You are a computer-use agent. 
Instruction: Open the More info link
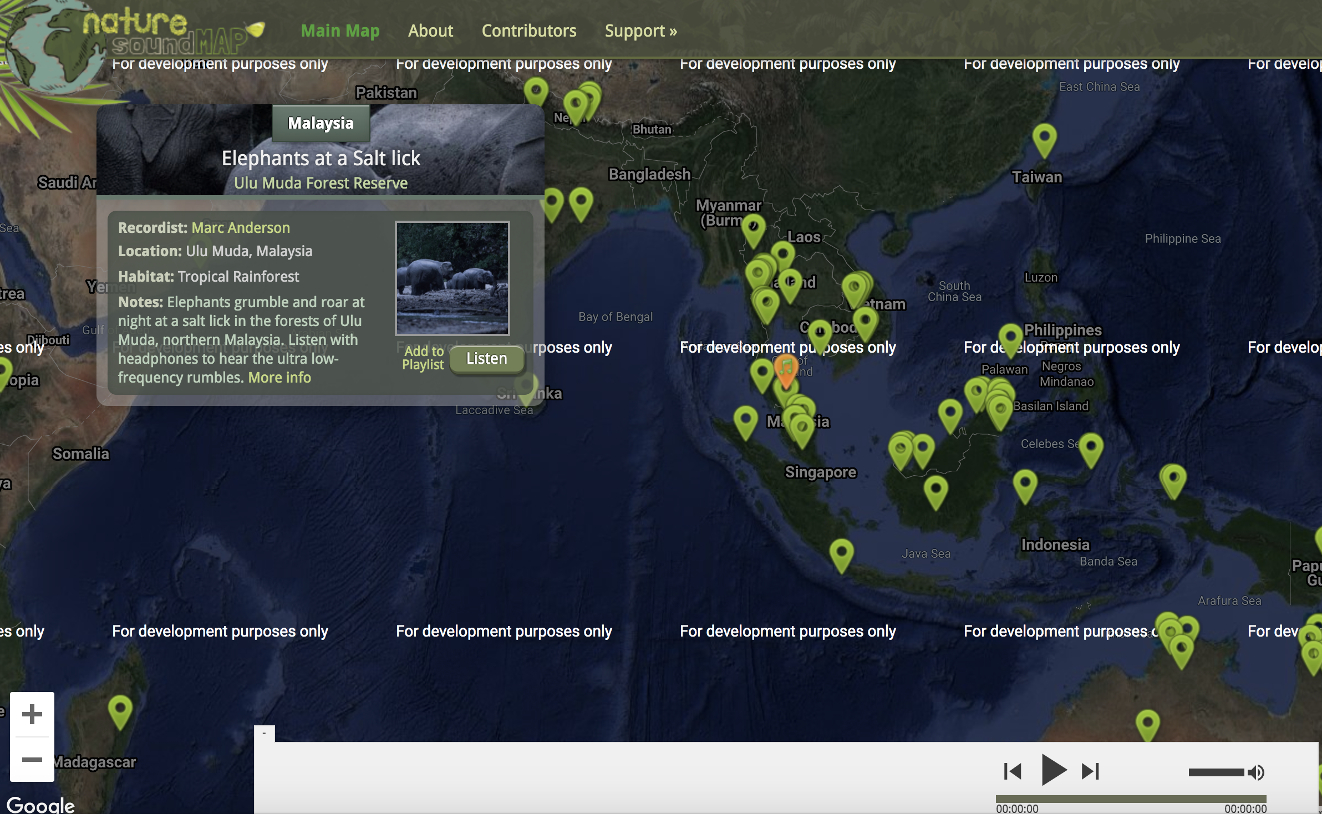click(x=279, y=378)
